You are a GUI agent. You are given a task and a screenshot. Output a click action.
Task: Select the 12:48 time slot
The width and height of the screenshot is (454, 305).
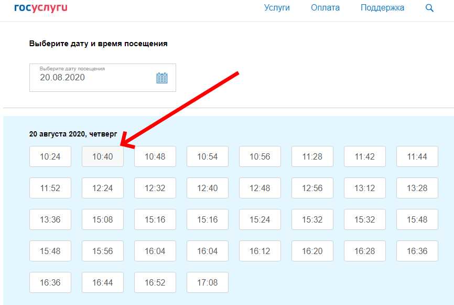point(260,188)
